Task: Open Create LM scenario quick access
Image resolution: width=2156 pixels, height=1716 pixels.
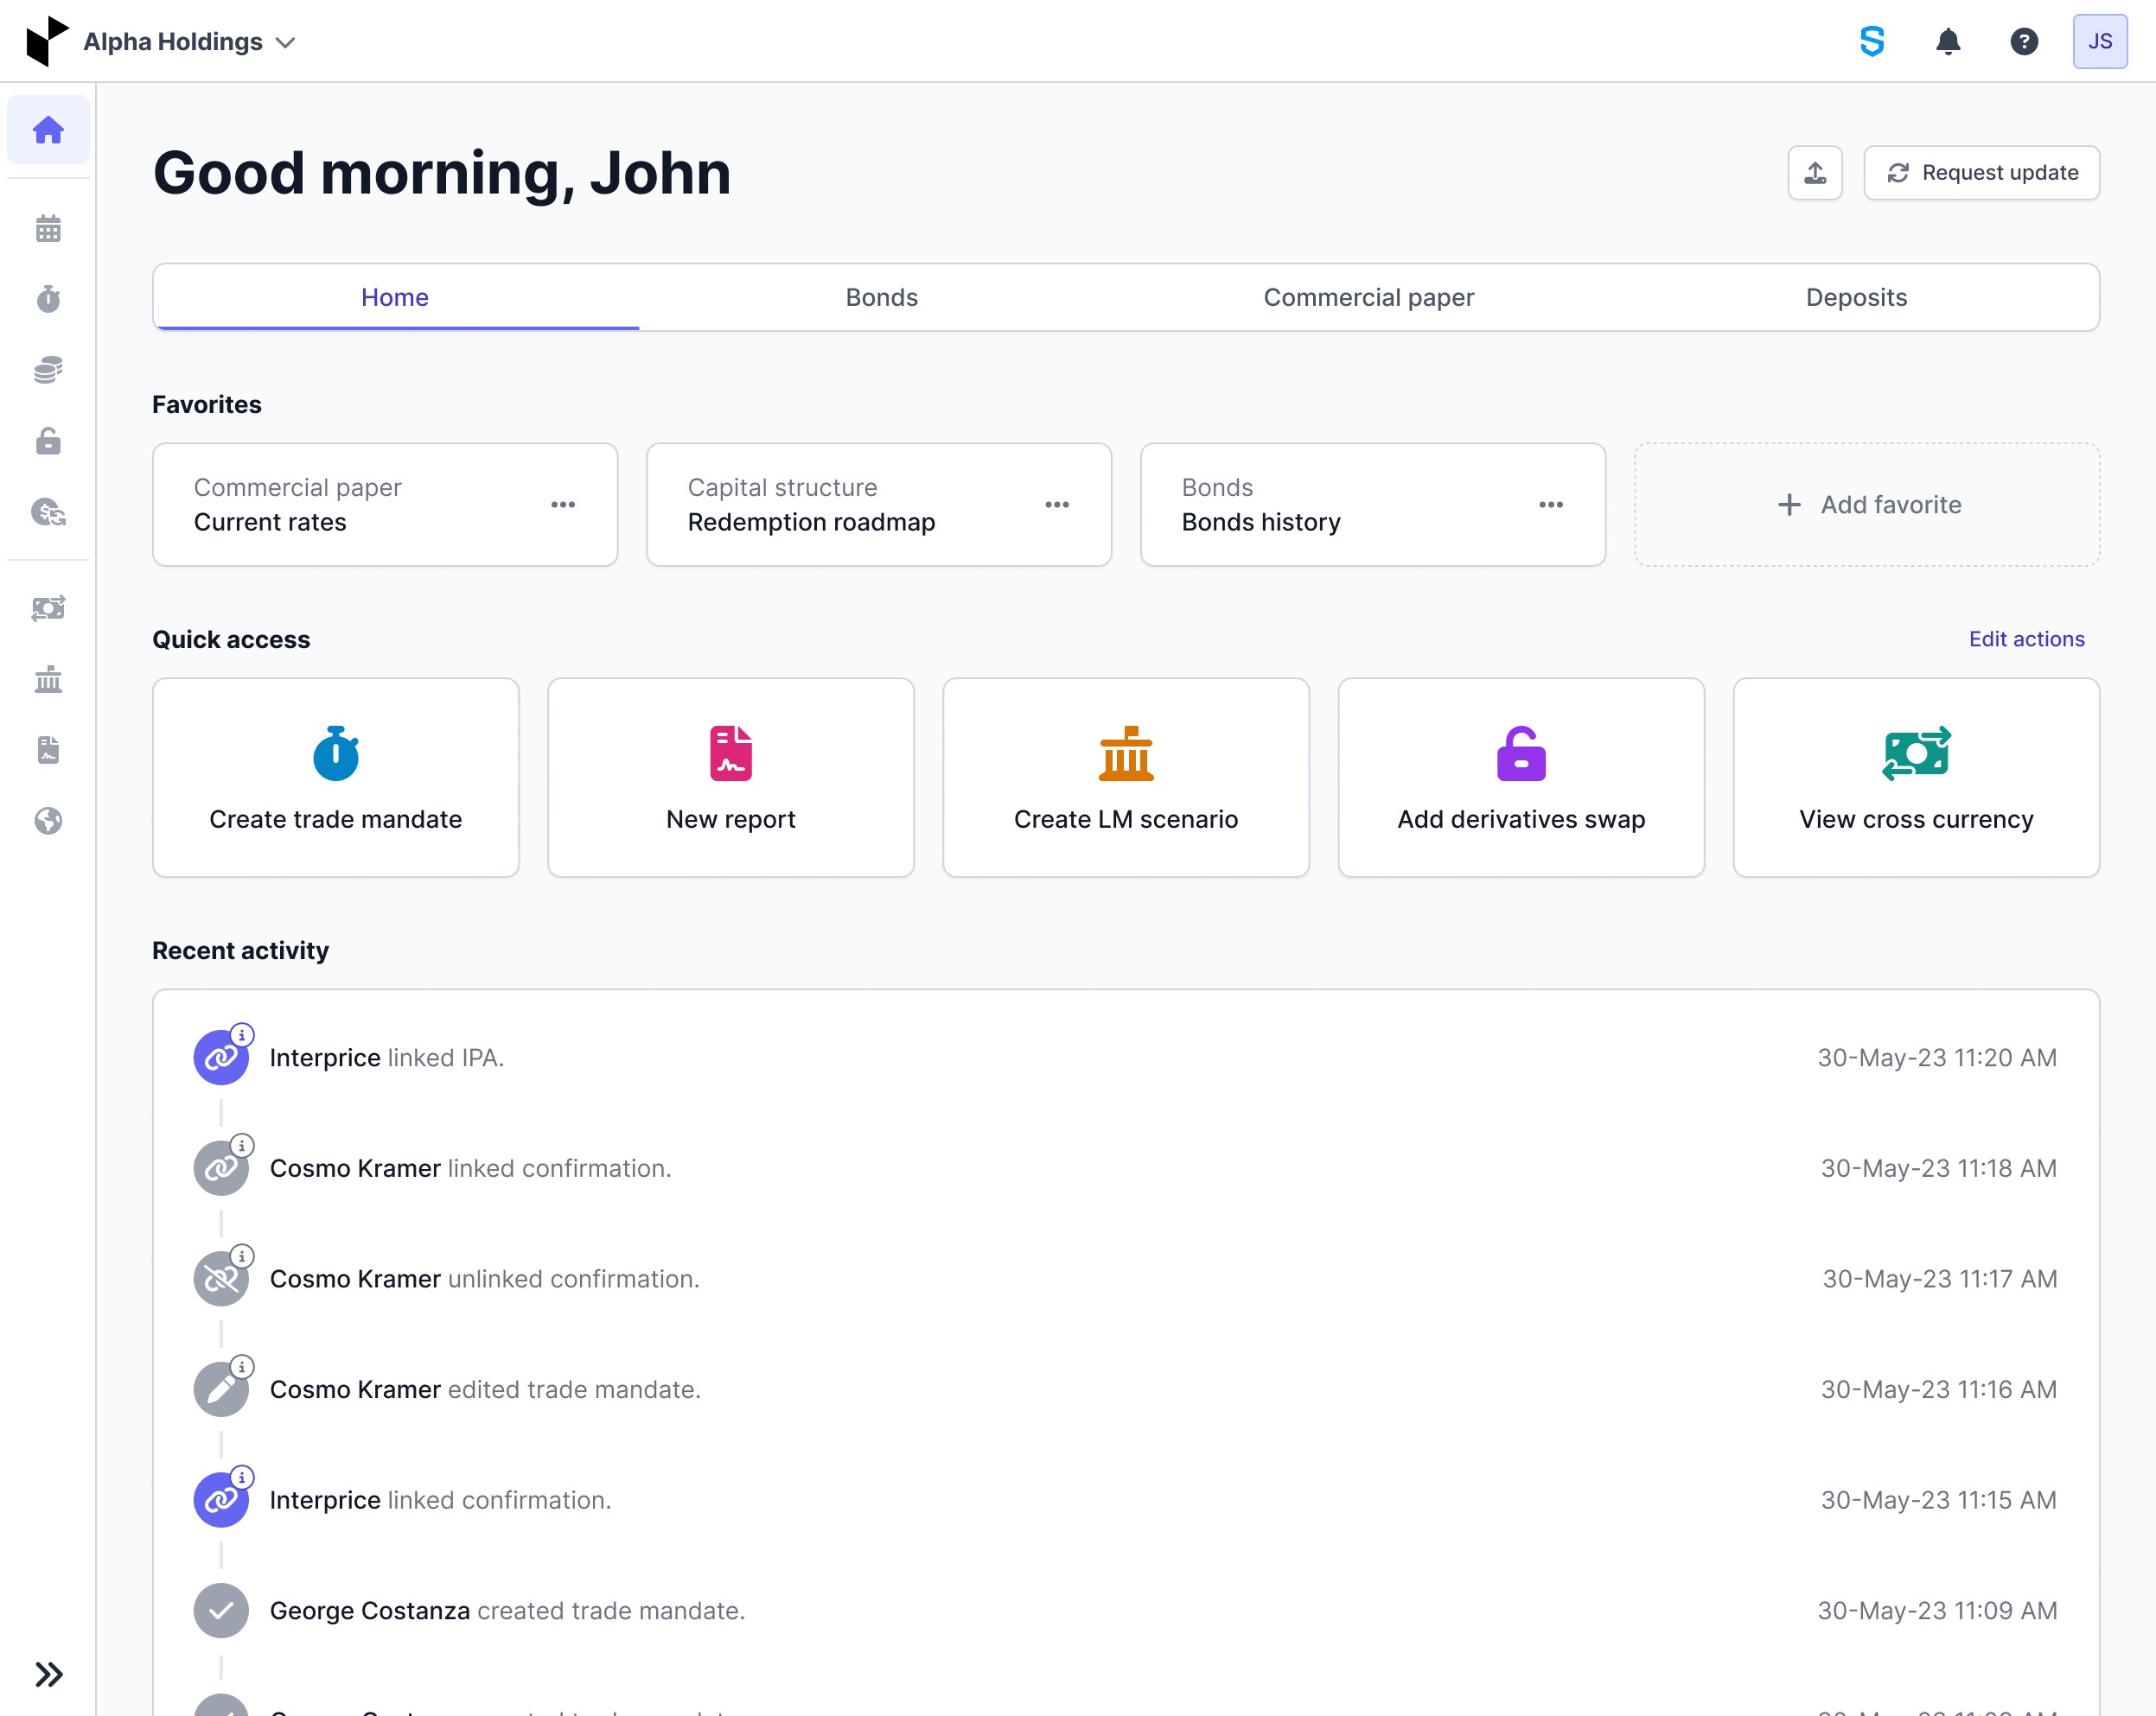Action: click(x=1126, y=778)
